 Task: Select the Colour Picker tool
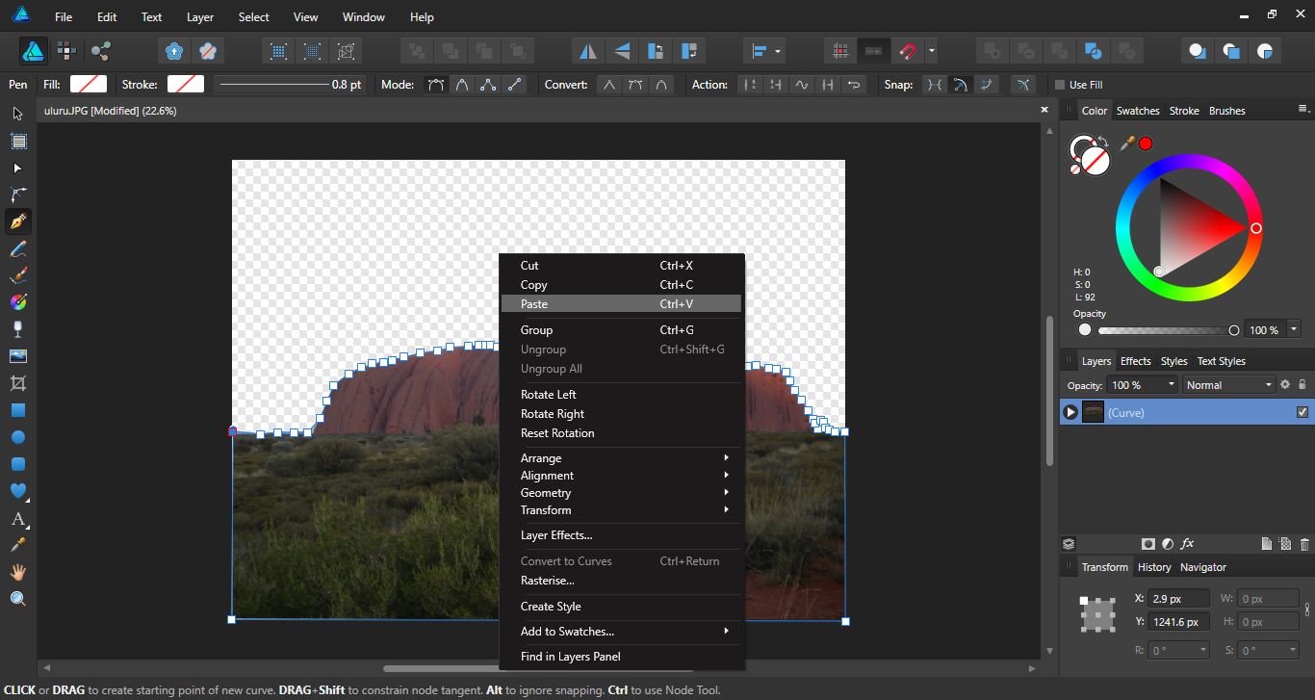tap(17, 544)
